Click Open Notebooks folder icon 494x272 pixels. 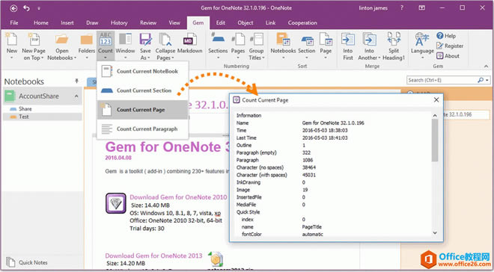(x=61, y=40)
